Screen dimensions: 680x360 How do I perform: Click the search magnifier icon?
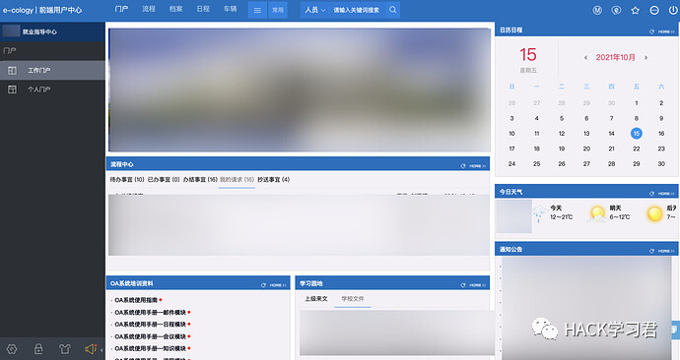(392, 10)
